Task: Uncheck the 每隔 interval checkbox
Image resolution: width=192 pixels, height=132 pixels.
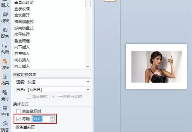Action: (18, 119)
